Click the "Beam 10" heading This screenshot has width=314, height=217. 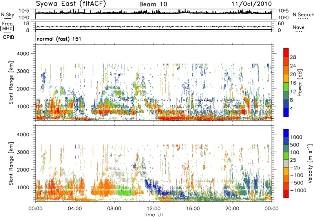click(153, 4)
